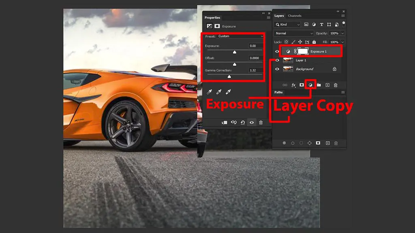
Task: Filter layers by type layers
Action: [321, 25]
